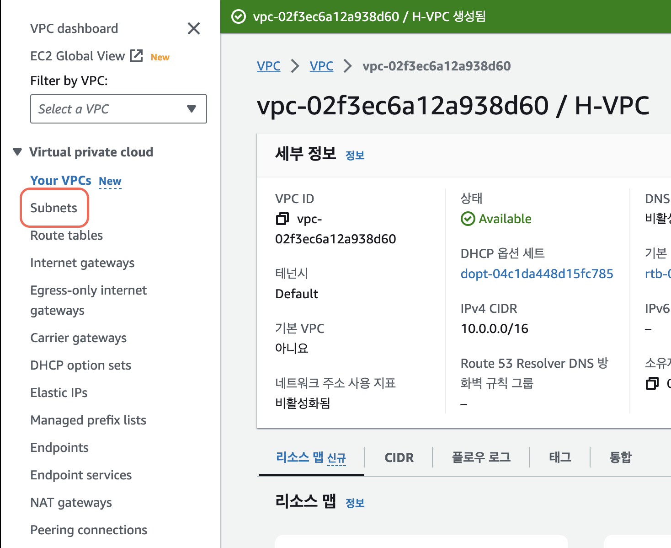Open Route tables
671x548 pixels.
66,235
